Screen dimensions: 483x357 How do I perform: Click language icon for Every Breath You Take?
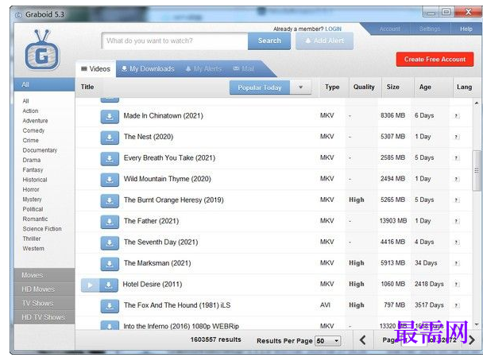click(457, 158)
